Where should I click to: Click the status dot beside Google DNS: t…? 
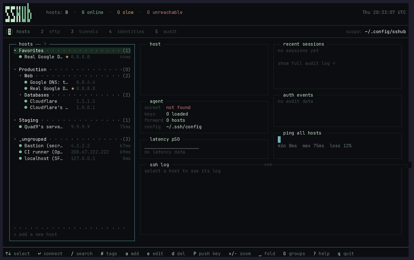pos(26,82)
